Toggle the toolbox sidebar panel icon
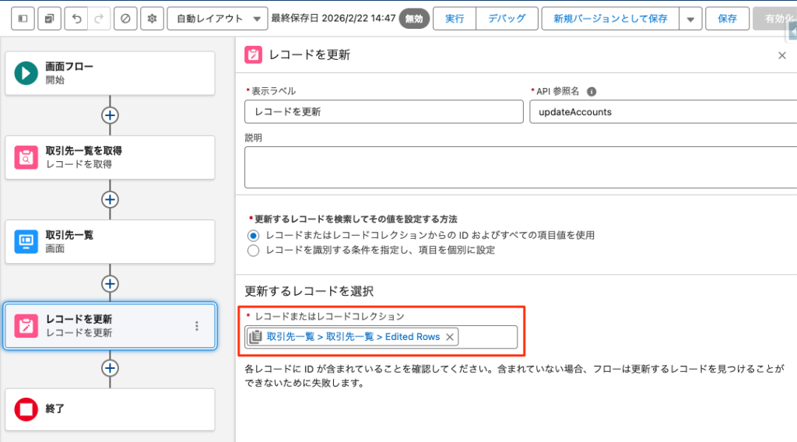This screenshot has width=797, height=442. pos(22,19)
